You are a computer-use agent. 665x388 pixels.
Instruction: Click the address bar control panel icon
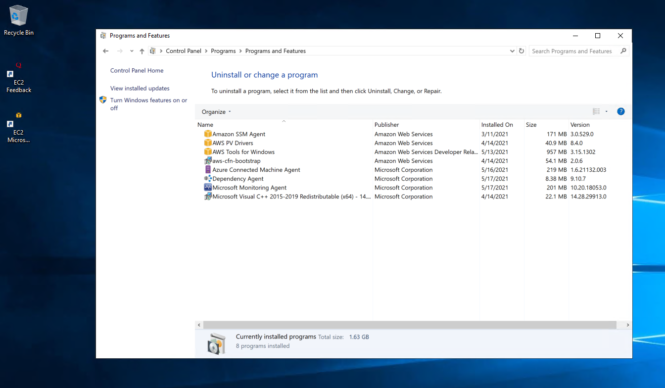click(x=153, y=51)
